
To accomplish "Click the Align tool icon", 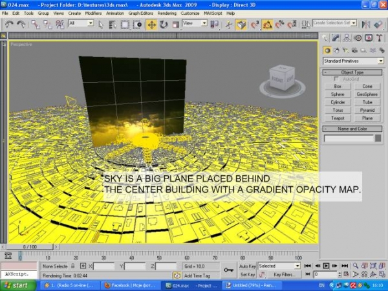I will pos(378,25).
